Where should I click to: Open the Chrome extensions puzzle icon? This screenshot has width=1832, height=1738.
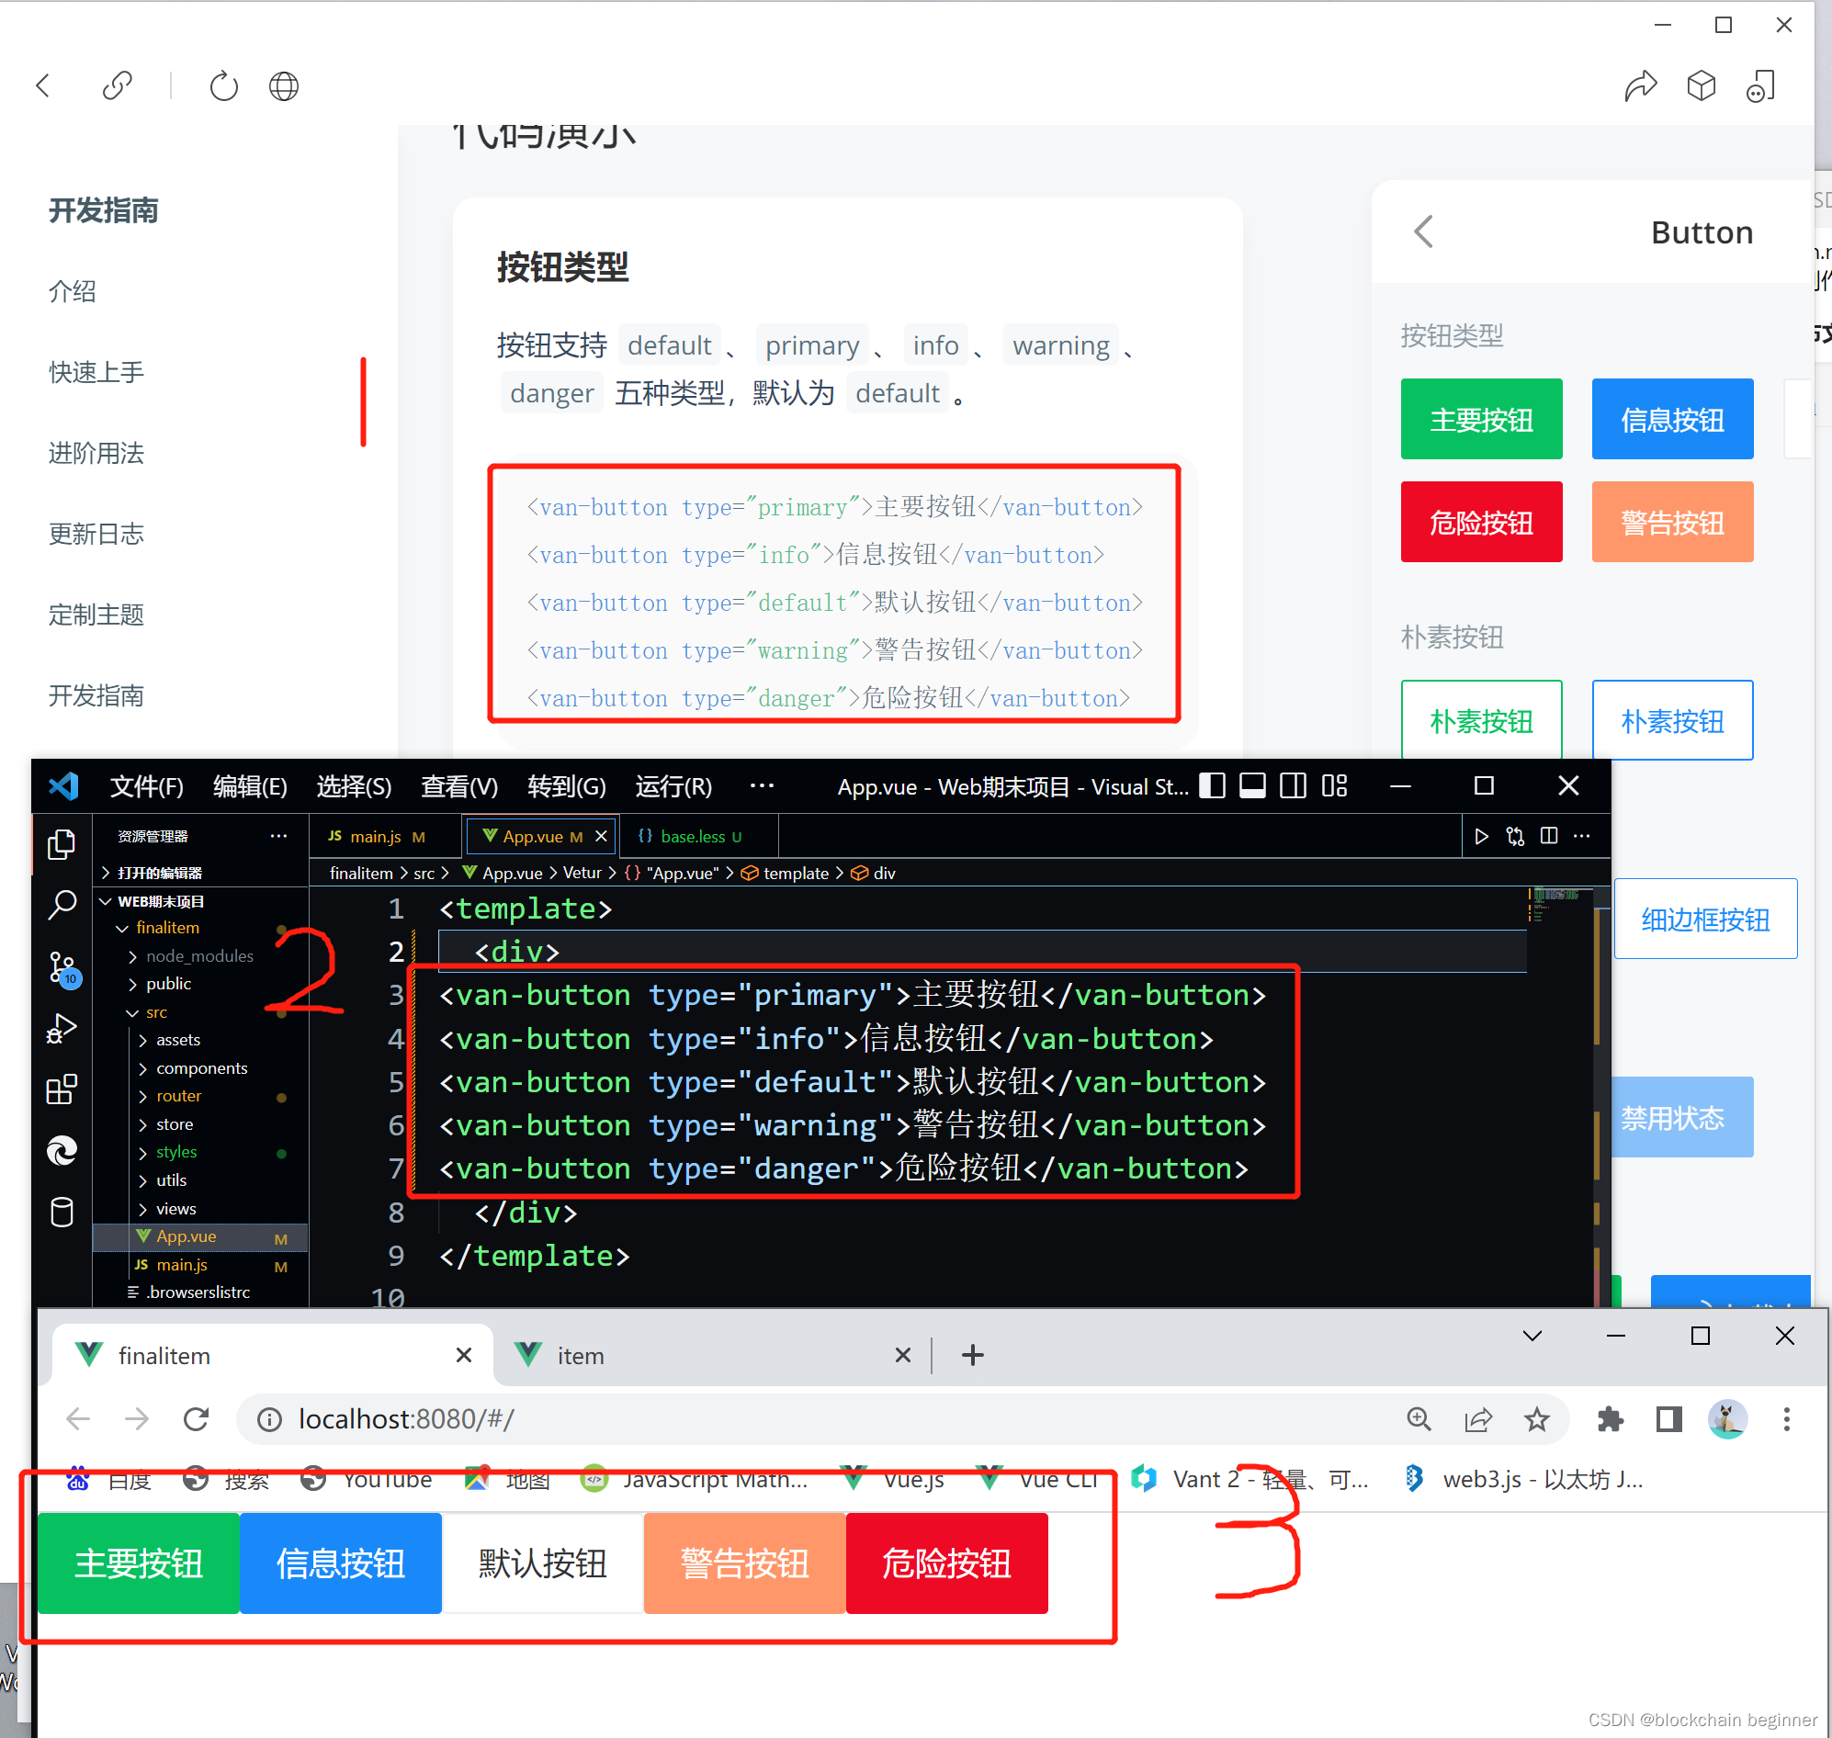[x=1611, y=1419]
